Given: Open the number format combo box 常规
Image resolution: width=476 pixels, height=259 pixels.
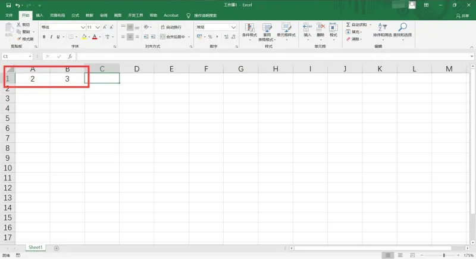Looking at the screenshot, I should pyautogui.click(x=216, y=27).
